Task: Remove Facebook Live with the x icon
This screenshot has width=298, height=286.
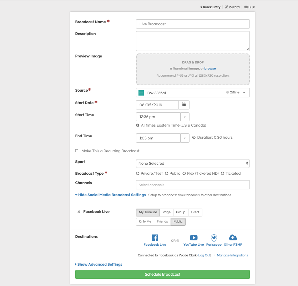Action: pos(79,212)
